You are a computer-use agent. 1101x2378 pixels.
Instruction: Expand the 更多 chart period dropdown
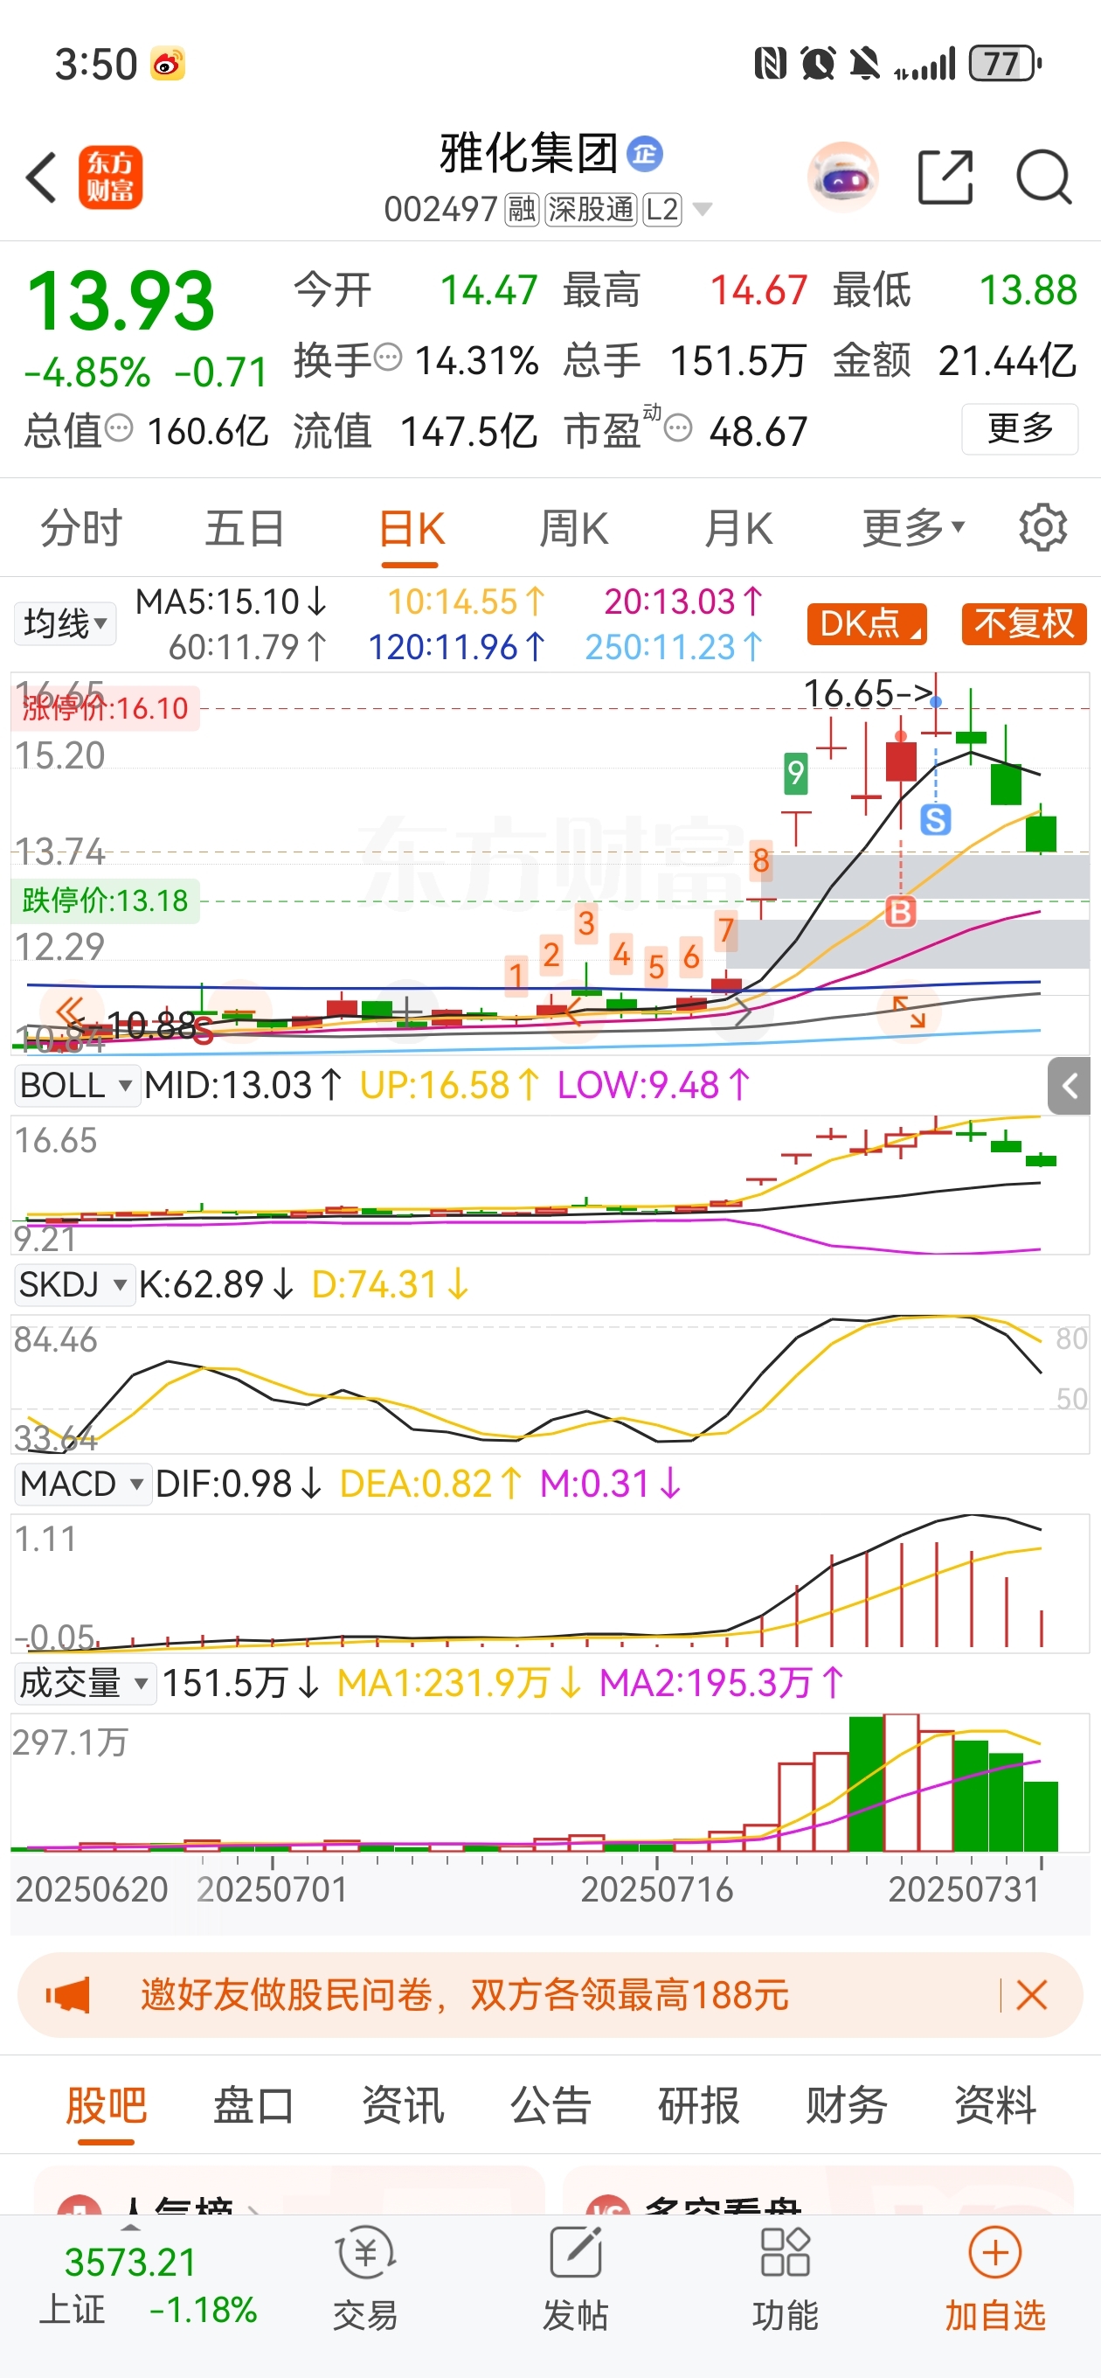pos(914,528)
